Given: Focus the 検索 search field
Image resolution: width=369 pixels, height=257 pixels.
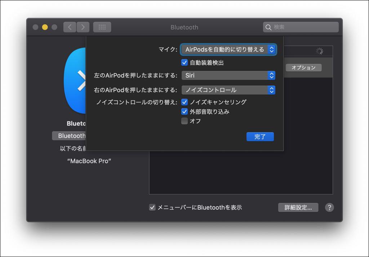Looking at the screenshot, I should [301, 27].
